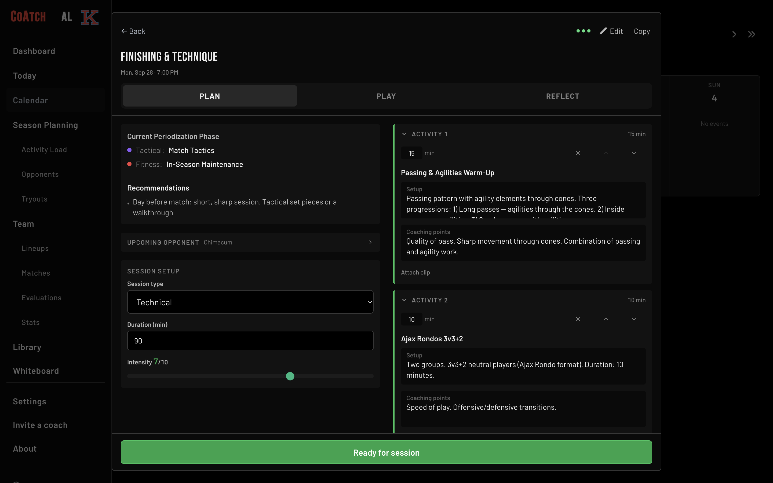Screen dimensions: 773x483
Task: Copy the session plan
Action: (x=642, y=31)
